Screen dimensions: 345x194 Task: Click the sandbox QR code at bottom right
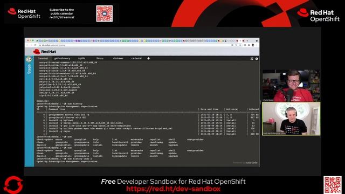coord(333,184)
